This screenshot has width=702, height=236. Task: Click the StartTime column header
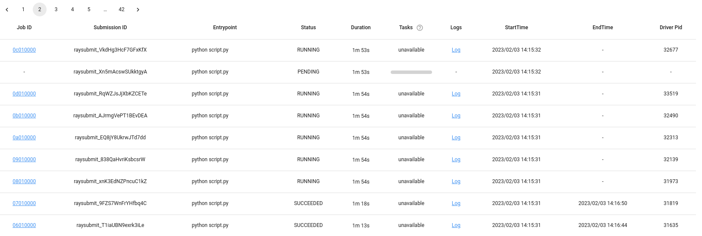coord(517,28)
